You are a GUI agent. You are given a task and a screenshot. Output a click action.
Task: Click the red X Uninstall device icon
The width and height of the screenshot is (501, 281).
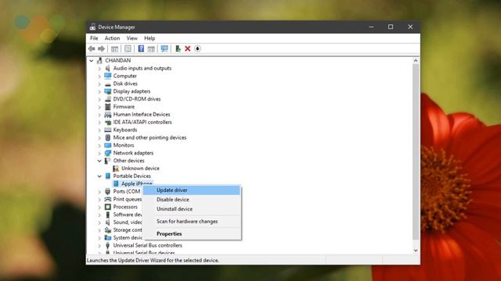(188, 48)
